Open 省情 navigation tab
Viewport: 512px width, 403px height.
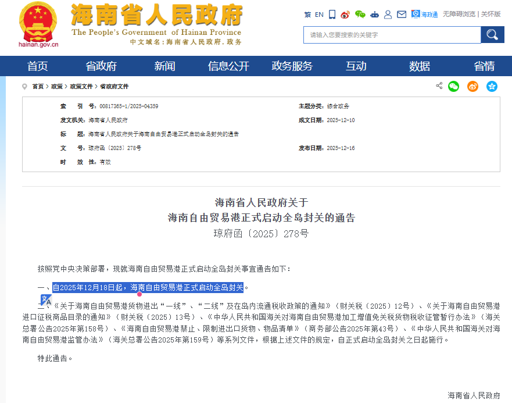coord(484,66)
